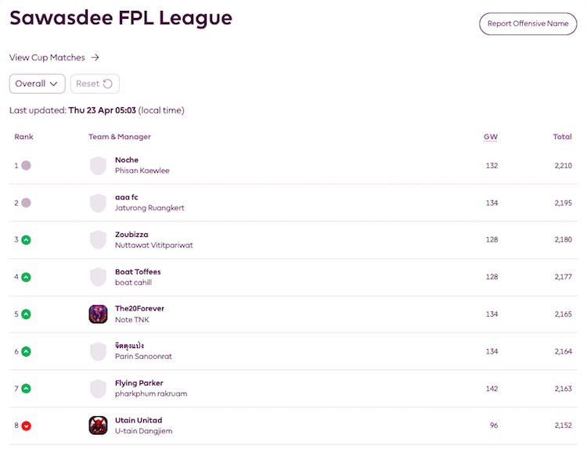Click the shield badge next to Flying Parker
Viewport: 587px width, 449px height.
pyautogui.click(x=98, y=389)
